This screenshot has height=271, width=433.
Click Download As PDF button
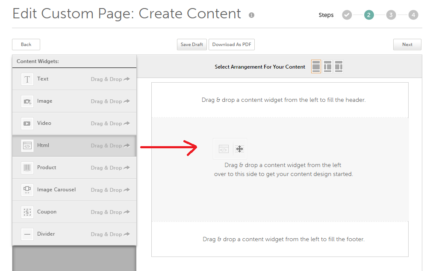click(232, 44)
